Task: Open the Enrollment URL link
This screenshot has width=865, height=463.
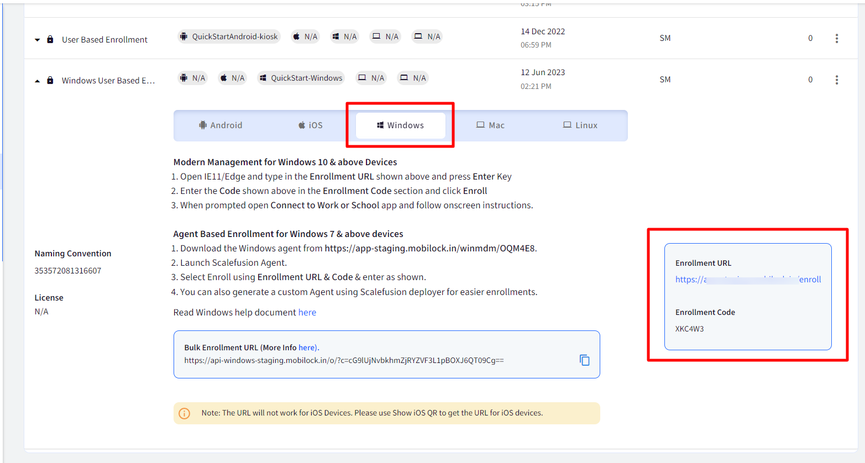Action: (748, 280)
